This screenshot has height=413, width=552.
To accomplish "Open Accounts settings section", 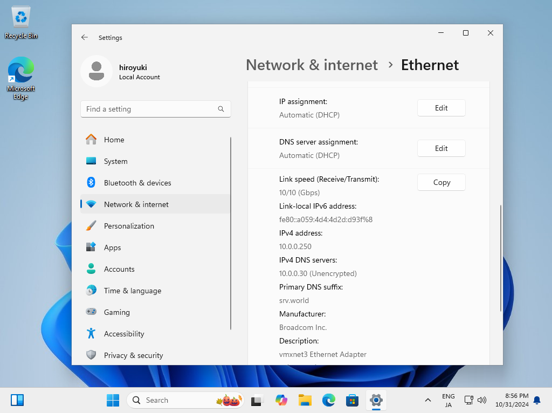I will click(x=119, y=269).
